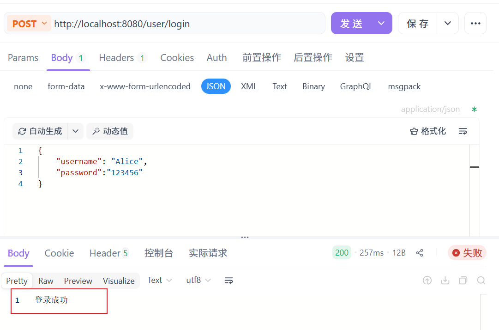Select the XML body type
499x330 pixels.
[x=249, y=86]
